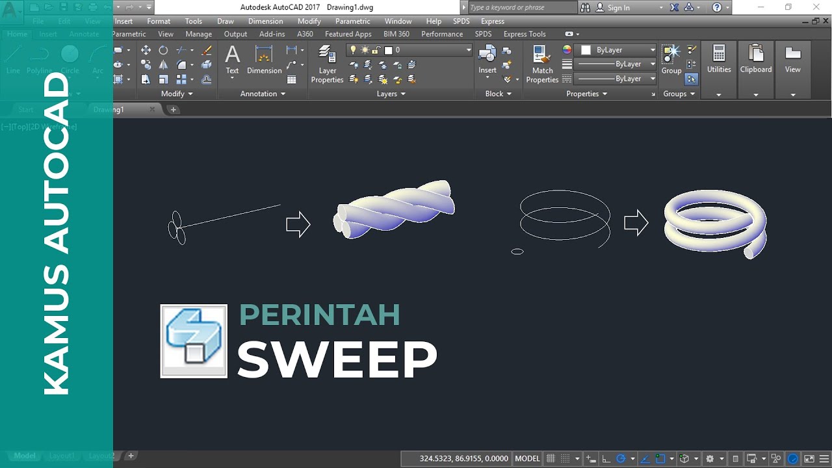Select the Mirror tool

pyautogui.click(x=163, y=65)
